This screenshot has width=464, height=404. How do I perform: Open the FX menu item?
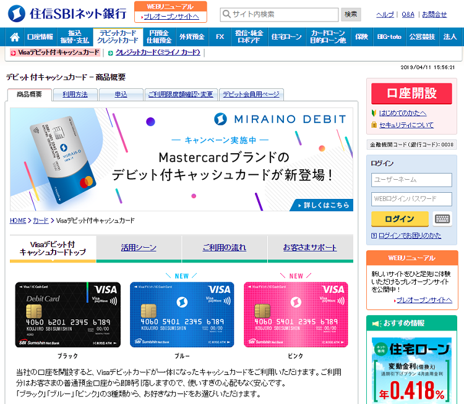pos(220,37)
